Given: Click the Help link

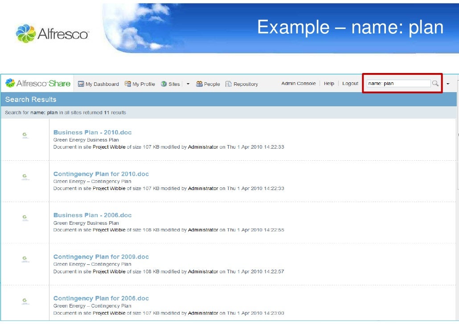Looking at the screenshot, I should 329,83.
